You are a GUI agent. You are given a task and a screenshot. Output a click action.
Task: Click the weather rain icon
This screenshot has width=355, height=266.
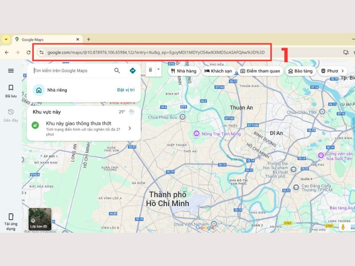(x=131, y=112)
